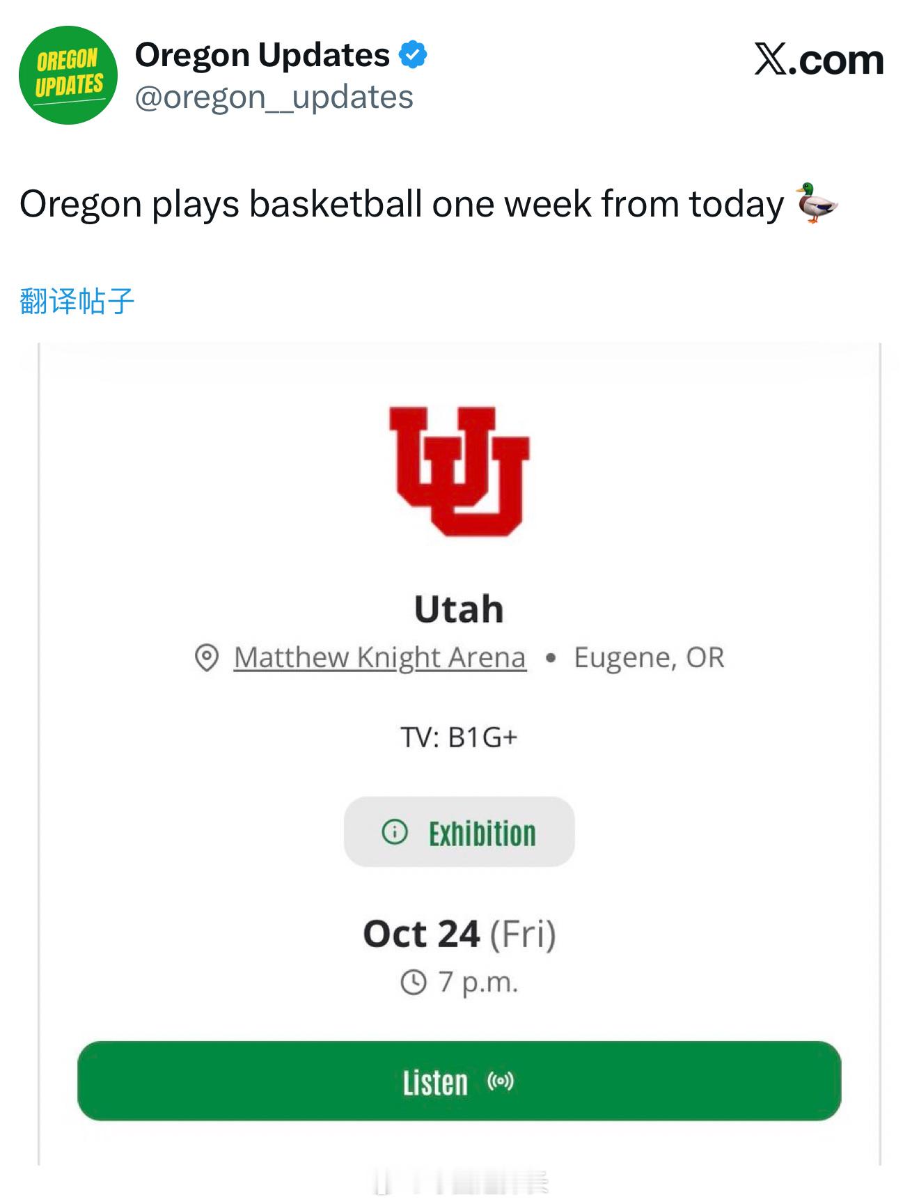Click the clock icon beside 7 p.m.
Screen dimensions: 919x1204
414,983
